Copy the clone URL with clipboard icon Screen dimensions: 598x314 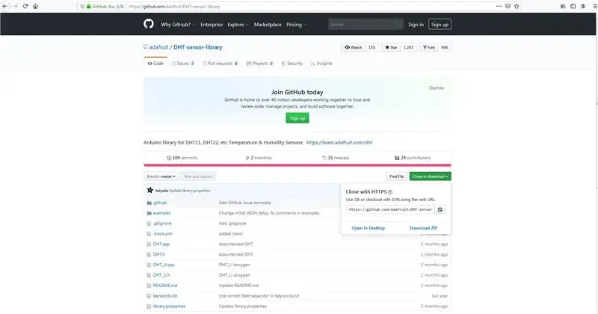click(x=440, y=209)
